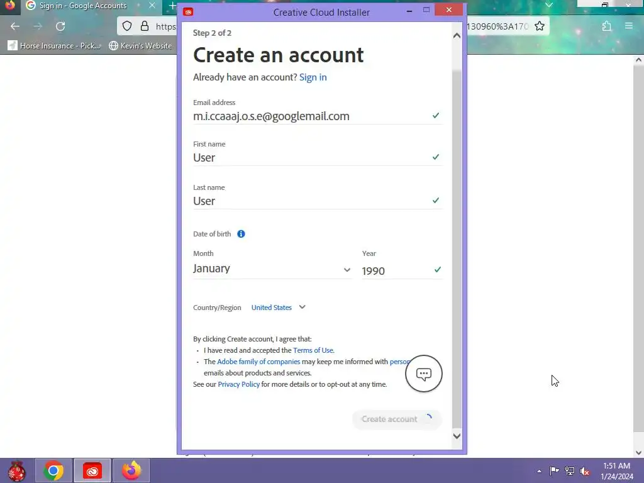The height and width of the screenshot is (483, 644).
Task: Click the browser page scrollbar up arrow
Action: 638,60
